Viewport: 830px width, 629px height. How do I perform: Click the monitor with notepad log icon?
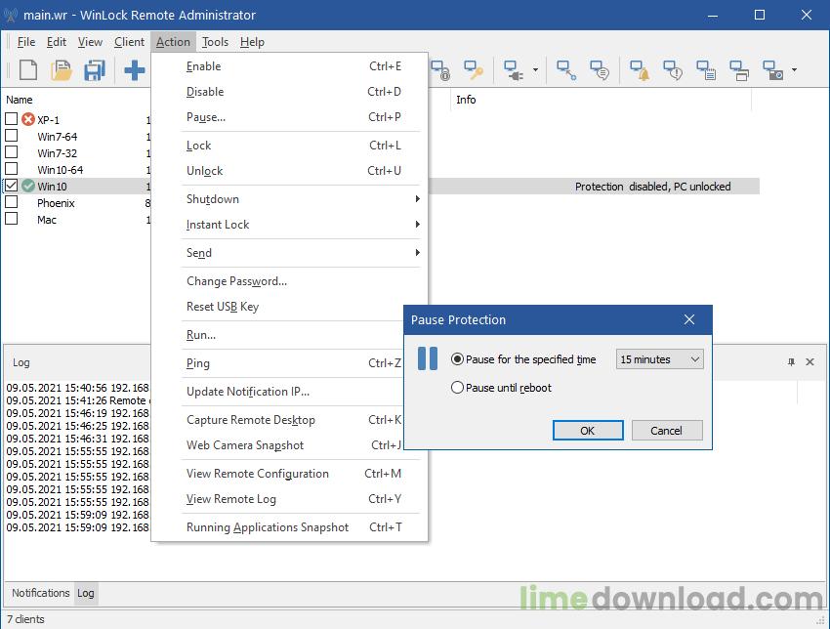[706, 70]
